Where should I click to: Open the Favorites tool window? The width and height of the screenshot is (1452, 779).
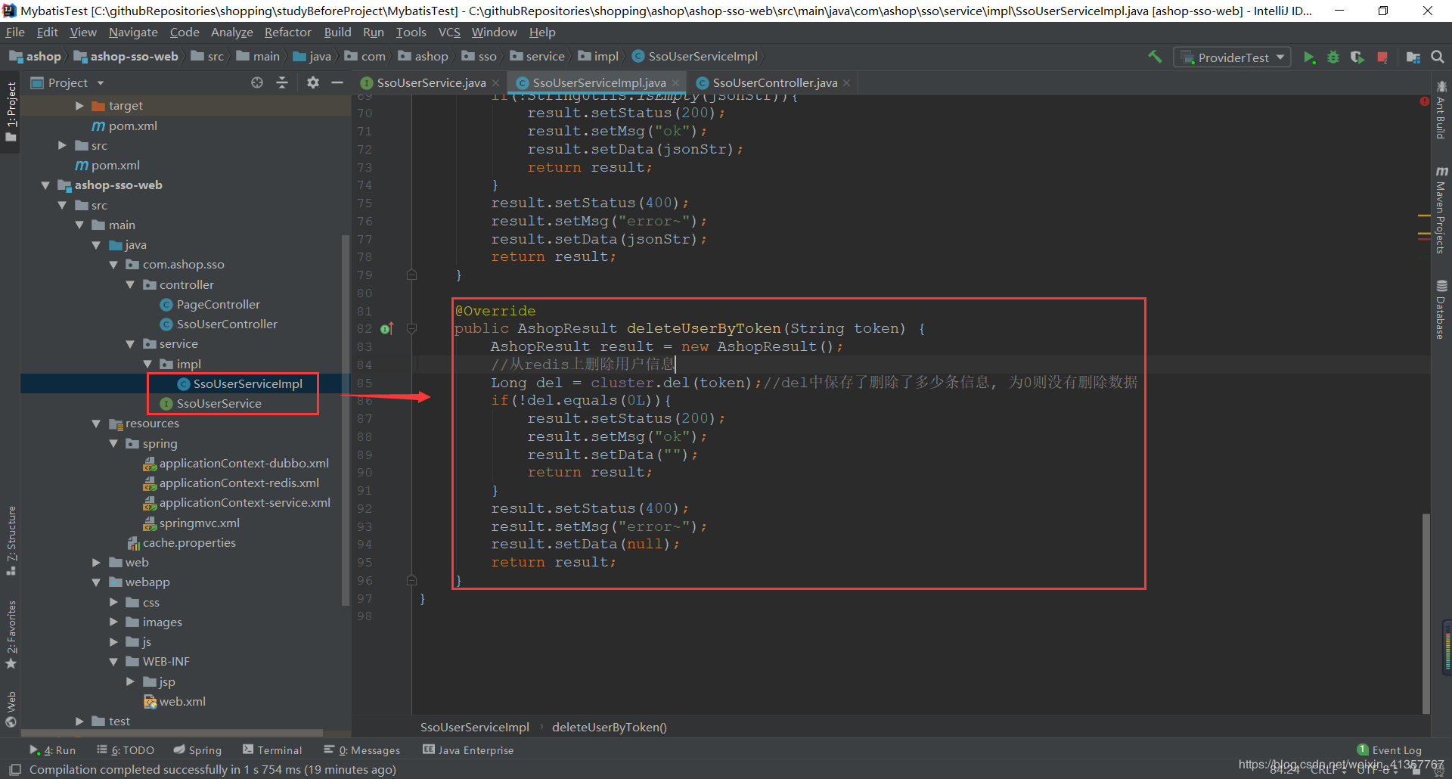click(11, 635)
